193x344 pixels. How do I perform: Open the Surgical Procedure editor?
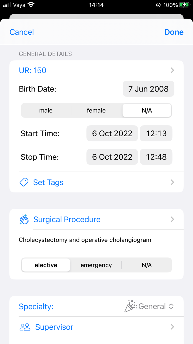(67, 219)
